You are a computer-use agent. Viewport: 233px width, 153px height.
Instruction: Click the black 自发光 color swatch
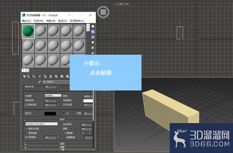point(50,114)
